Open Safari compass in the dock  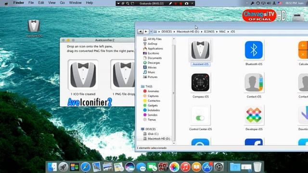click(x=86, y=167)
